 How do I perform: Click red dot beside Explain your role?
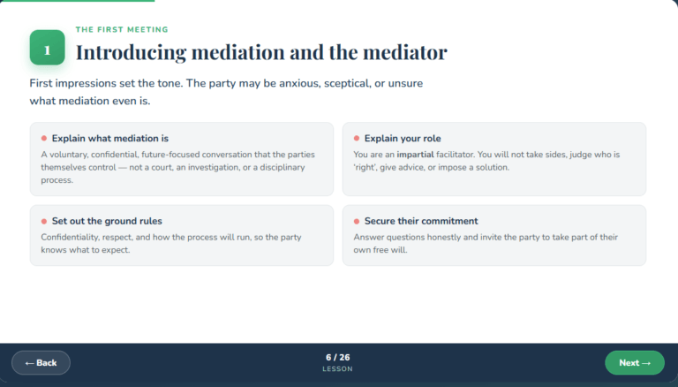coord(357,139)
